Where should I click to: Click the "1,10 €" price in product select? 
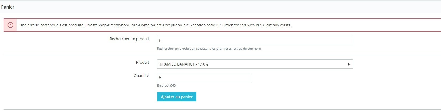pos(203,64)
